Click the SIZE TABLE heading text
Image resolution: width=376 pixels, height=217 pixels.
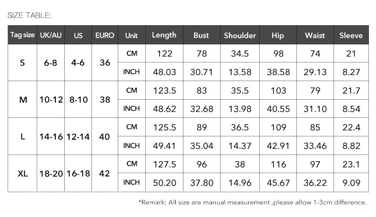point(29,16)
